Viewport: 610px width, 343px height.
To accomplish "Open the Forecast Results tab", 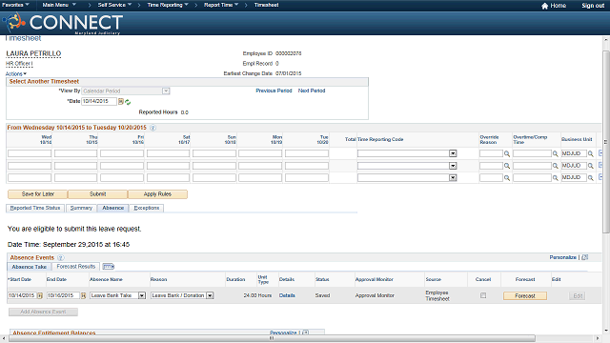I will [76, 267].
